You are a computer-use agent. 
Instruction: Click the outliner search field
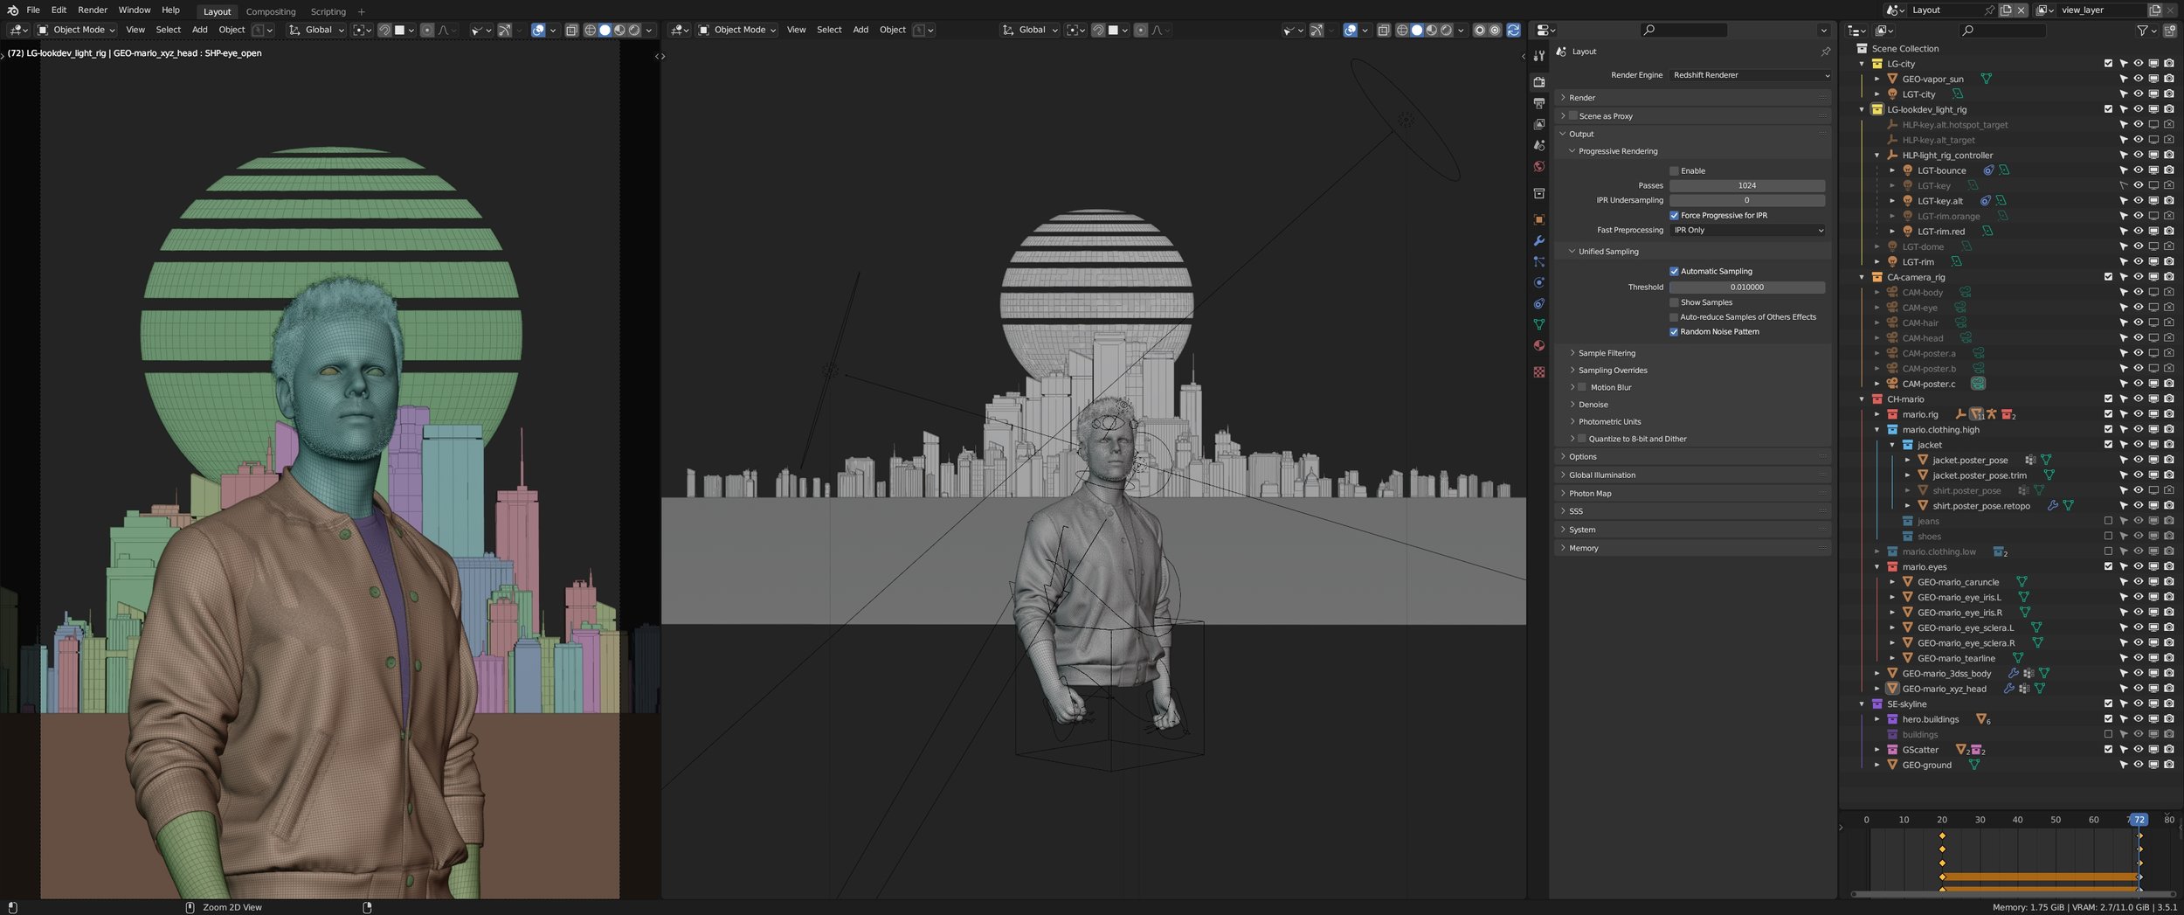click(2001, 30)
